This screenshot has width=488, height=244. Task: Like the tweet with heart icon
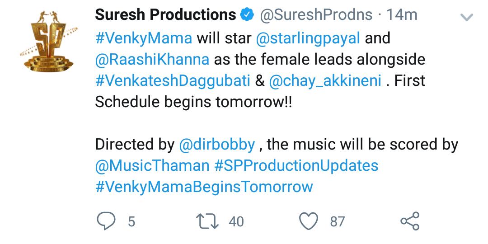(309, 221)
